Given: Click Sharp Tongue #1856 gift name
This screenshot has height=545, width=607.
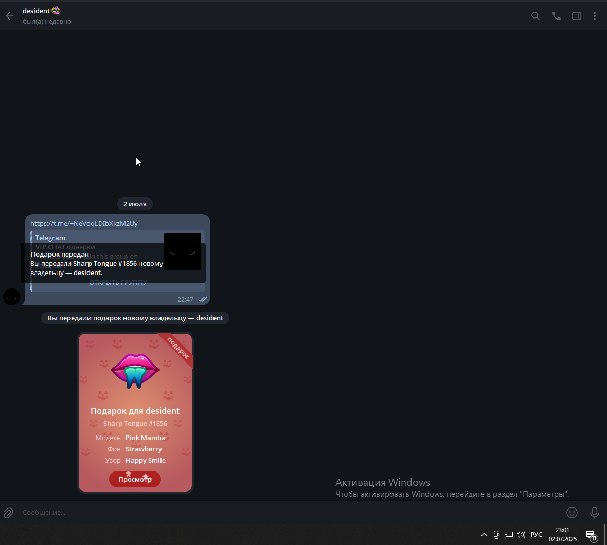Looking at the screenshot, I should click(x=135, y=423).
